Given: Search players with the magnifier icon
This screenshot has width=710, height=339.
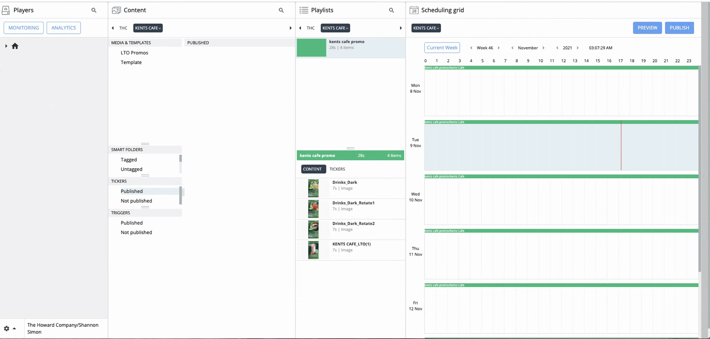Looking at the screenshot, I should point(94,10).
